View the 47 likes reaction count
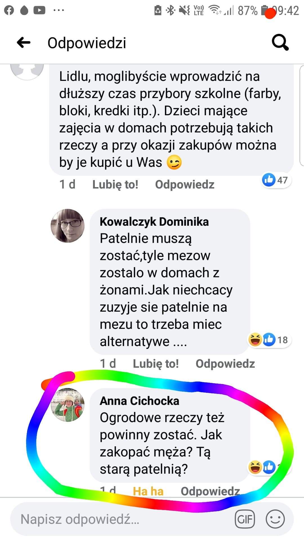Screen dimensions: 304x541 coord(276,180)
